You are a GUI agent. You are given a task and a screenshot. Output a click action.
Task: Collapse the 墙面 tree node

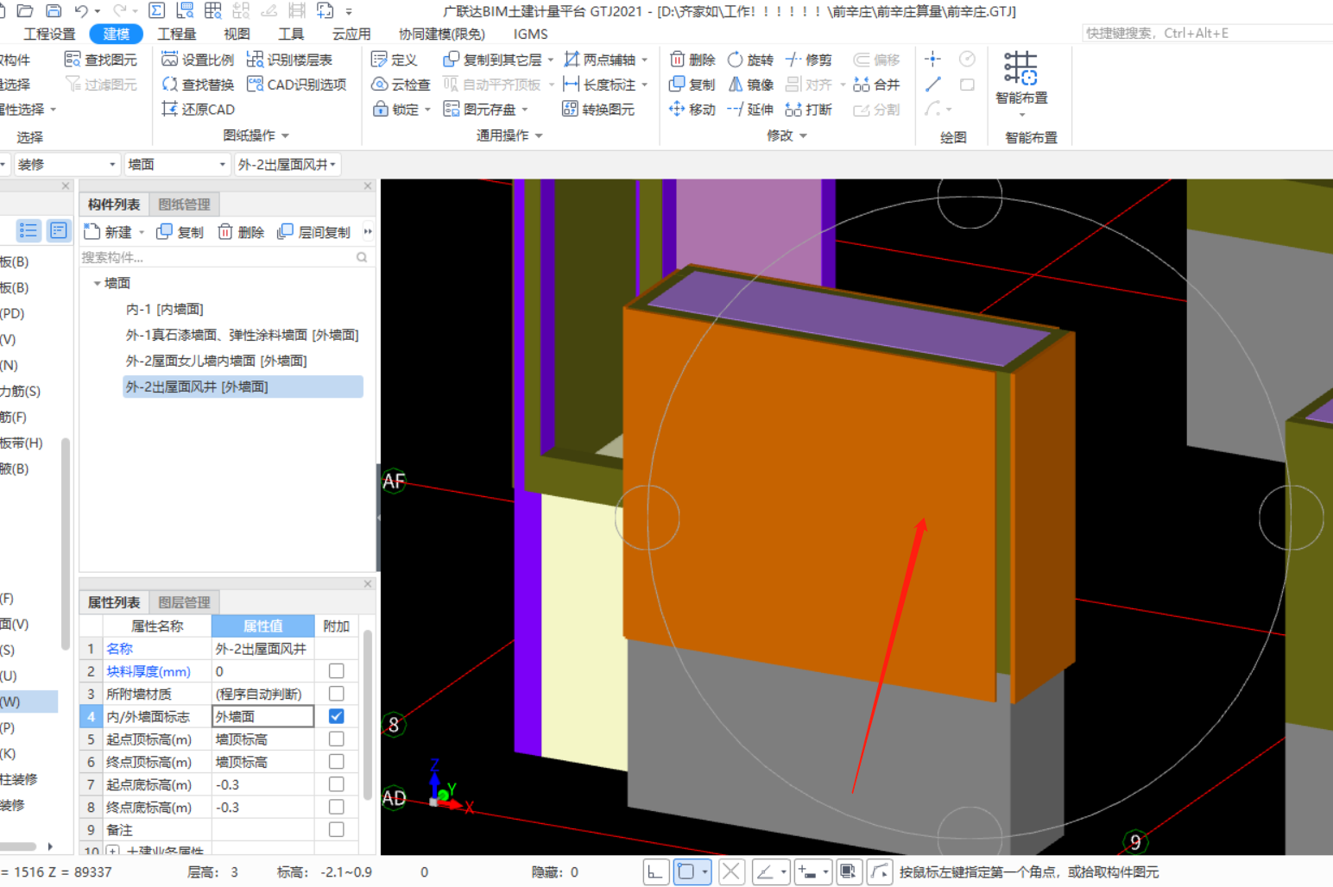tap(97, 283)
